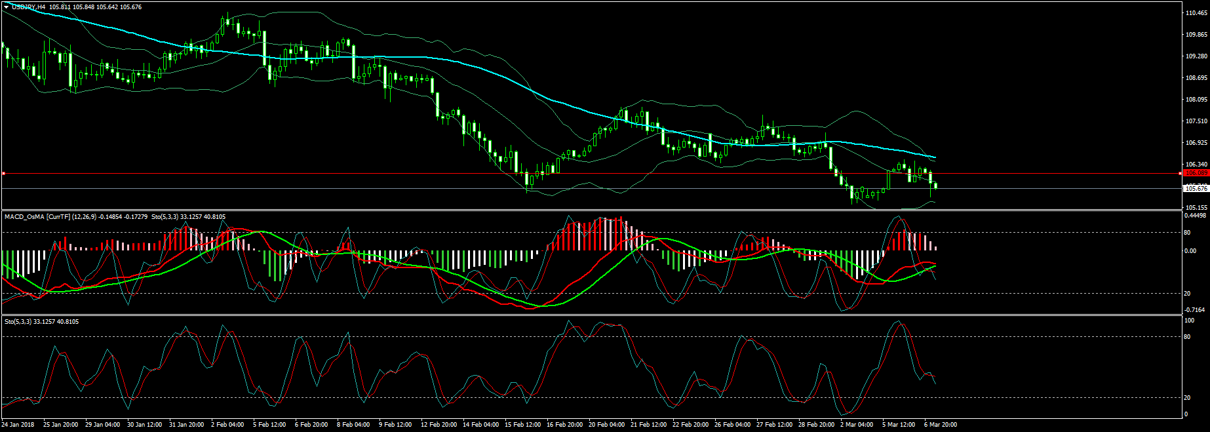Open the dropdown arrow beside USDJPY,H4

pos(6,7)
